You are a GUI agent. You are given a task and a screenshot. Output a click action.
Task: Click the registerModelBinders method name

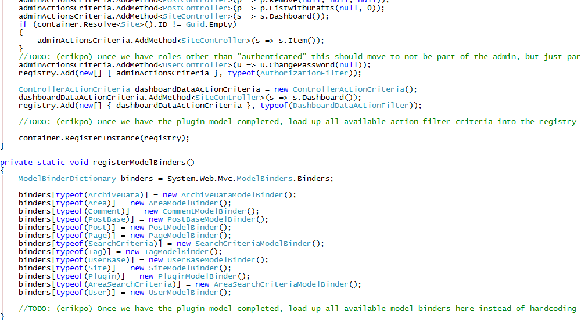tap(143, 162)
